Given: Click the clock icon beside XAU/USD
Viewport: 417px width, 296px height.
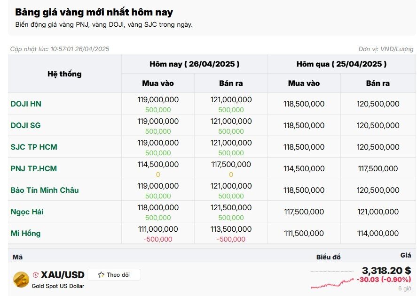Looking at the screenshot, I should click(x=36, y=275).
